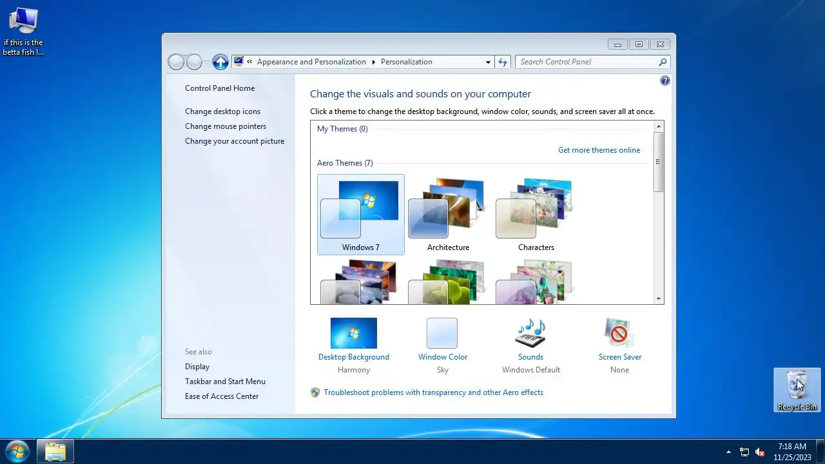The width and height of the screenshot is (825, 464).
Task: Open Change your account picture link
Action: (x=235, y=141)
